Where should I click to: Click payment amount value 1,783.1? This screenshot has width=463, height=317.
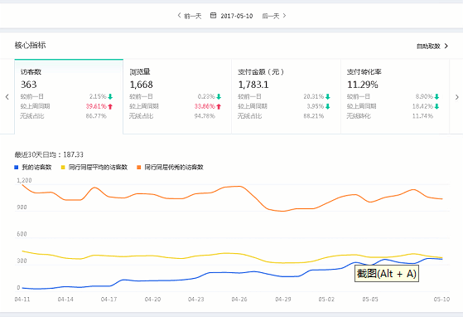tap(253, 85)
